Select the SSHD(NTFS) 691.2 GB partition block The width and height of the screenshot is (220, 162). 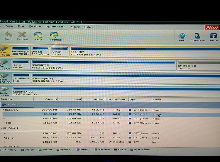(104, 65)
